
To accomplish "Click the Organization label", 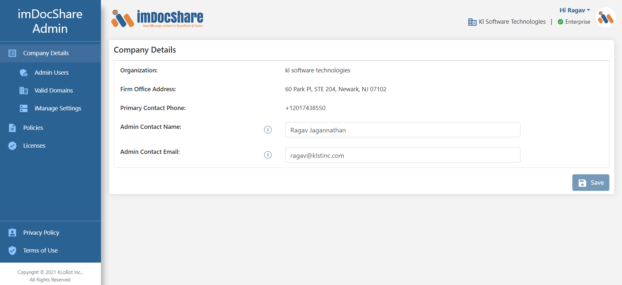I will (139, 70).
